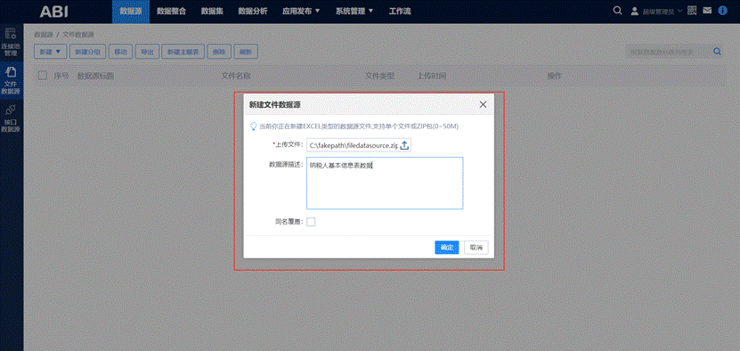Image resolution: width=740 pixels, height=351 pixels.
Task: Click the 文件名称 column header
Action: tap(236, 76)
